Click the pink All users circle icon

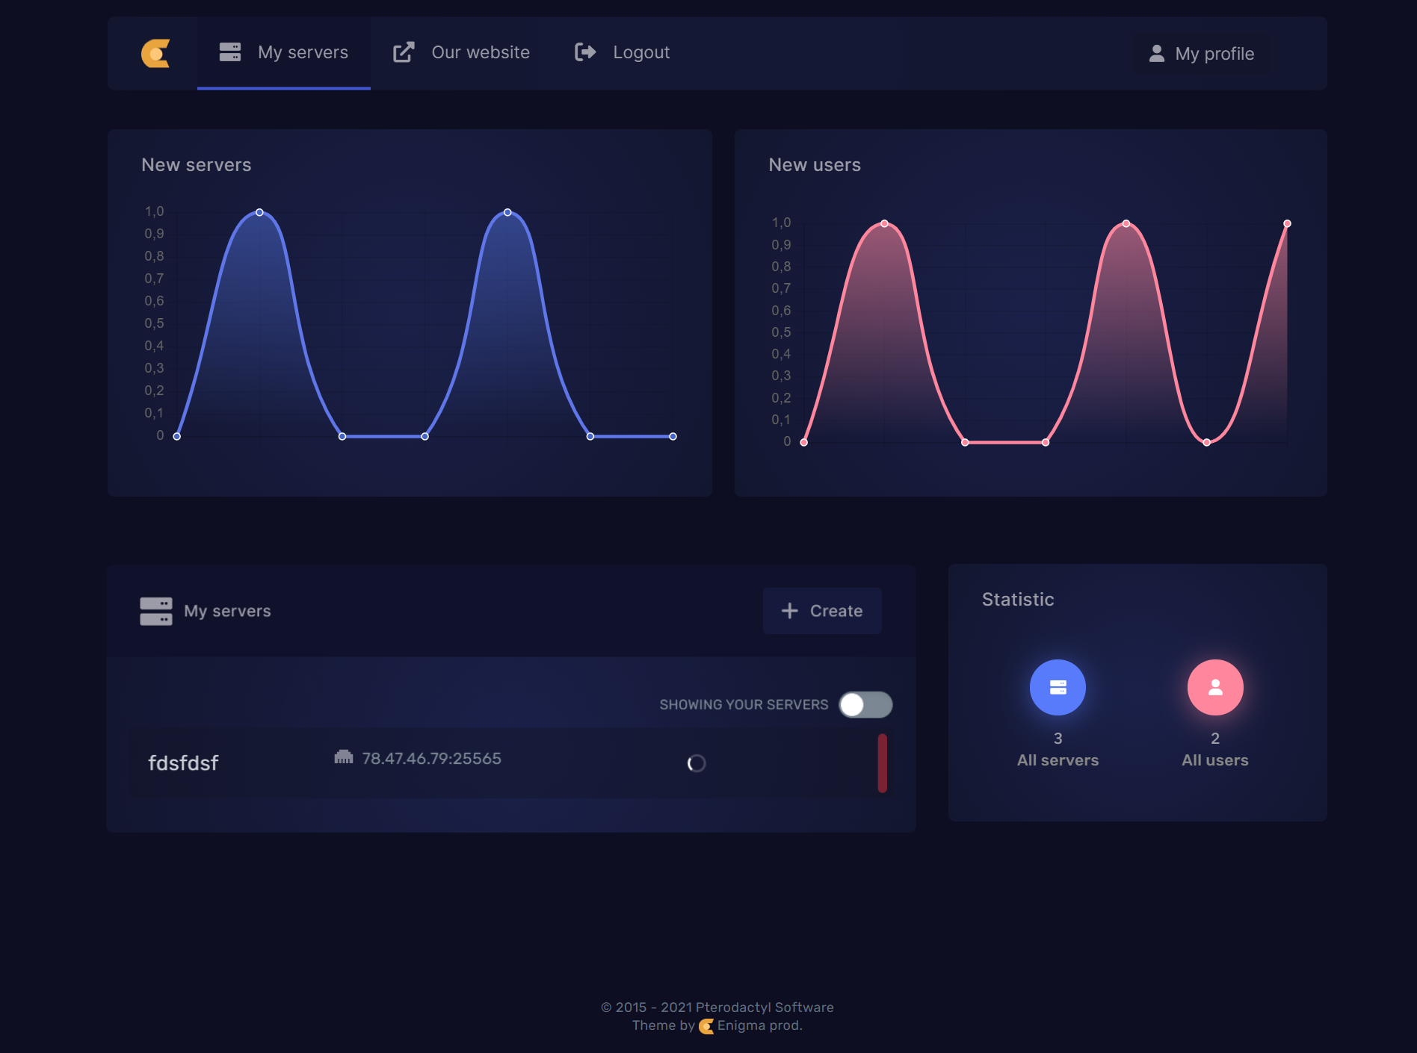tap(1215, 687)
